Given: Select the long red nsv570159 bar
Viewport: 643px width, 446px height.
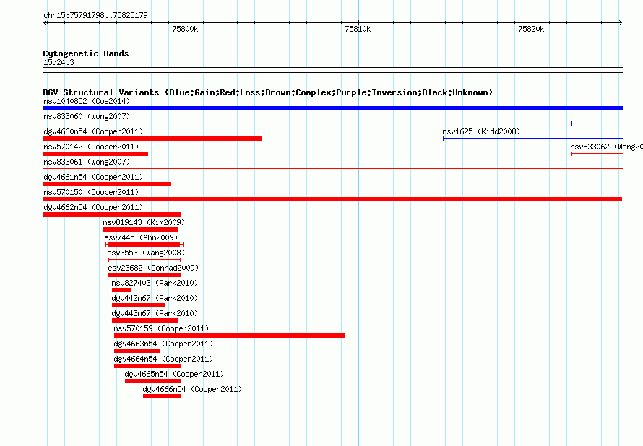Looking at the screenshot, I should 229,336.
